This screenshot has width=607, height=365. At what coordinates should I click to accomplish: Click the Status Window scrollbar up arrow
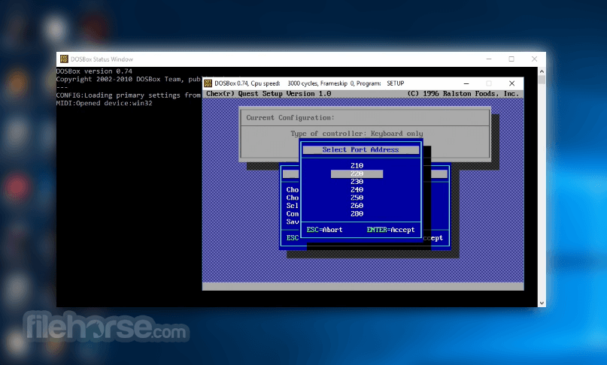click(542, 71)
